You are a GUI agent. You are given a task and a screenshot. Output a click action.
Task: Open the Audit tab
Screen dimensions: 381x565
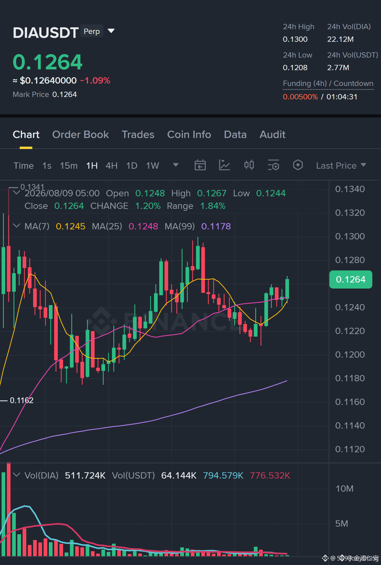(272, 135)
